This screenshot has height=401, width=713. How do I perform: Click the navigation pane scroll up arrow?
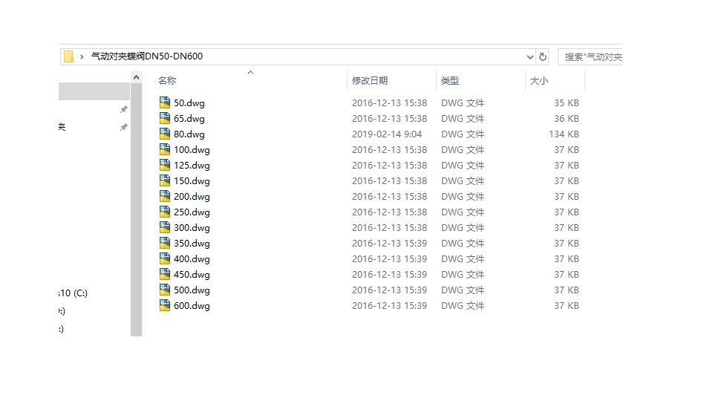point(136,78)
